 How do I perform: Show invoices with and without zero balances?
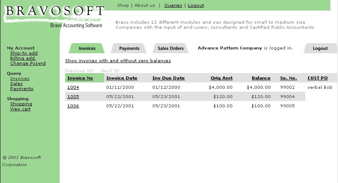(x=118, y=61)
